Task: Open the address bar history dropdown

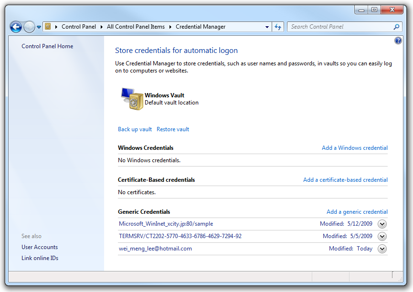Action: click(x=267, y=27)
